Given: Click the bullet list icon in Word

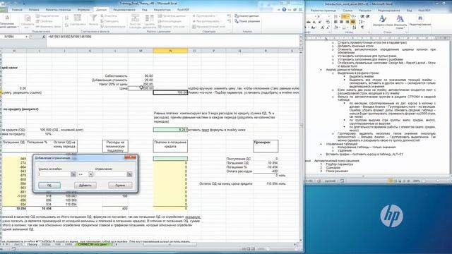Looking at the screenshot, I should [336, 16].
